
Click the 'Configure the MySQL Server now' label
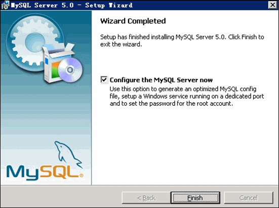pos(161,80)
